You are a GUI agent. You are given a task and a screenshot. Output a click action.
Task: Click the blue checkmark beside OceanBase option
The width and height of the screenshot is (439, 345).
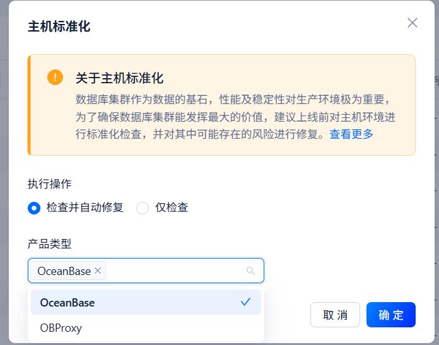point(245,302)
